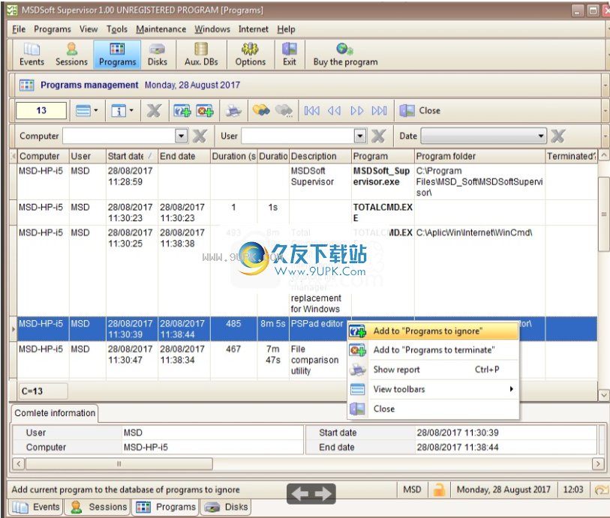Click the horizontal scrollbar thumb in info panel

119,463
